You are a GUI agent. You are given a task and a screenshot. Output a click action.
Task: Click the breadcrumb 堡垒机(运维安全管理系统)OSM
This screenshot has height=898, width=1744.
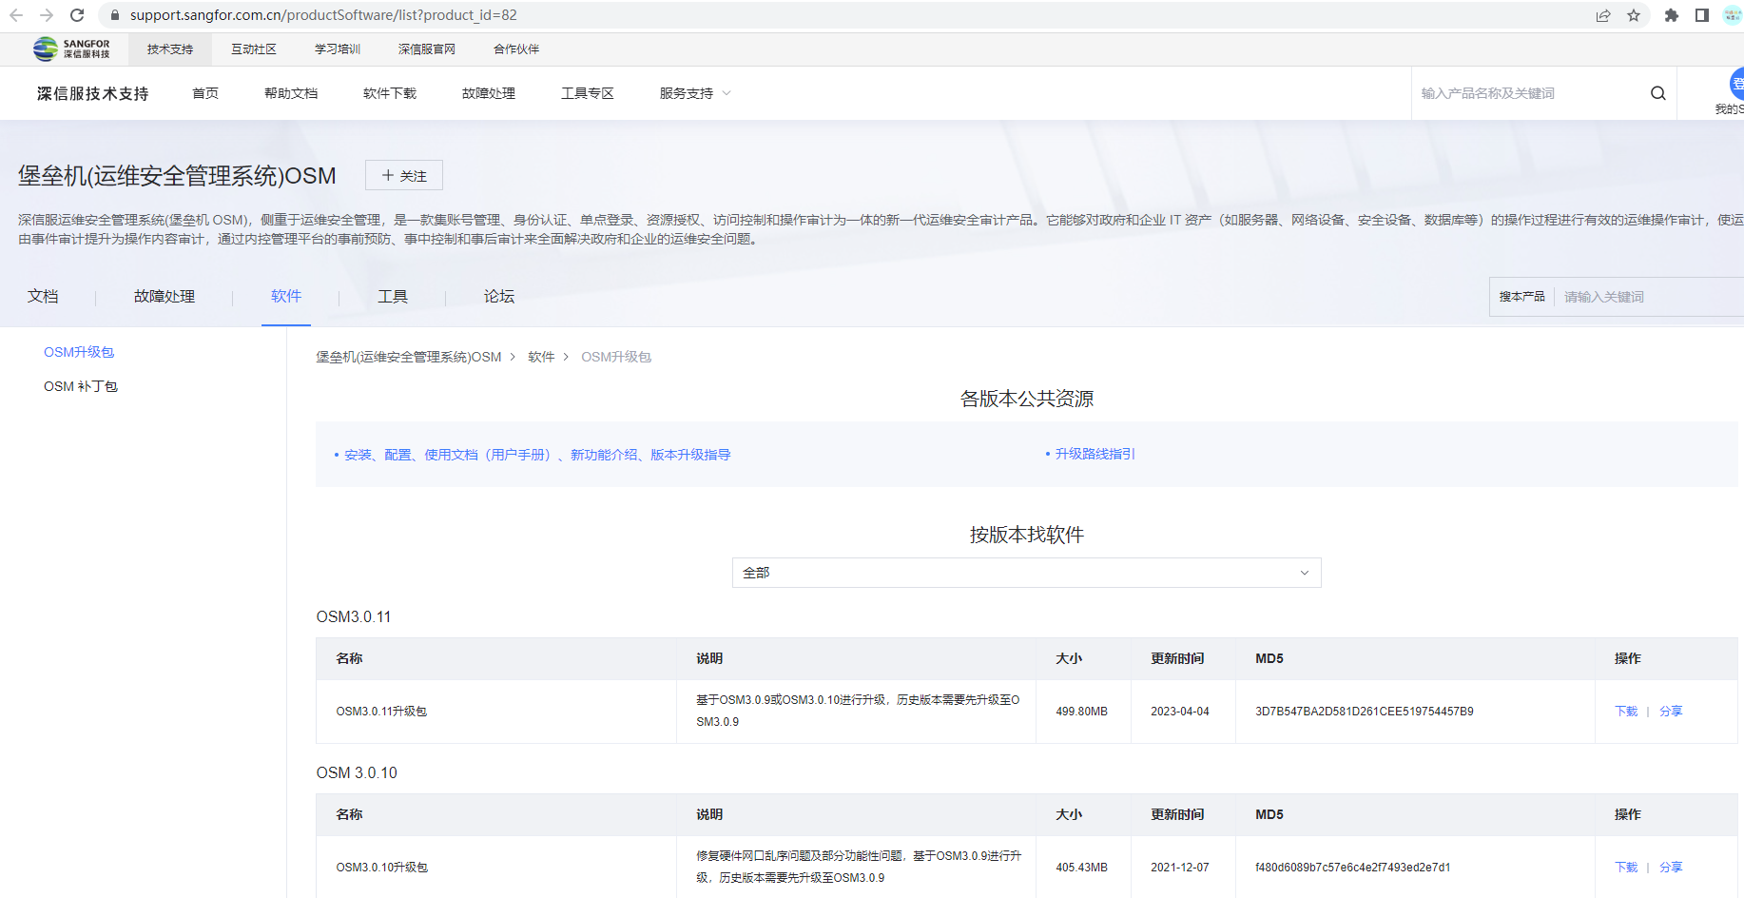click(x=409, y=357)
